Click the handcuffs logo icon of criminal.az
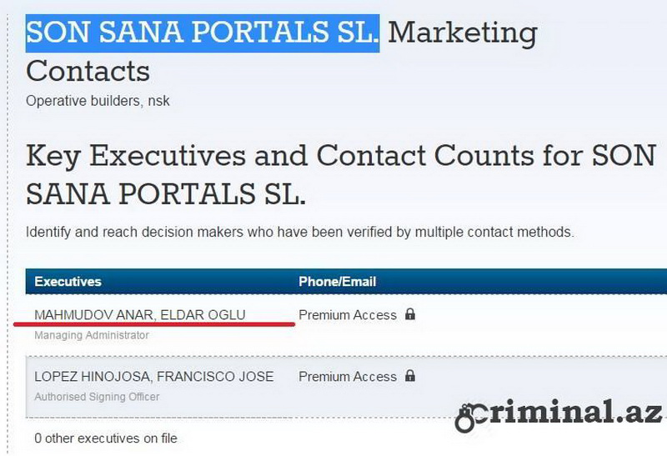The height and width of the screenshot is (456, 667). (x=469, y=418)
